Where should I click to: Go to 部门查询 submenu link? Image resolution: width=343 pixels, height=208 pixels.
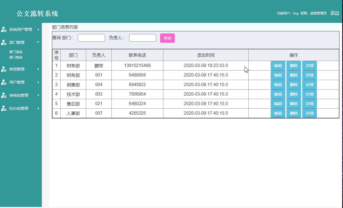[16, 57]
